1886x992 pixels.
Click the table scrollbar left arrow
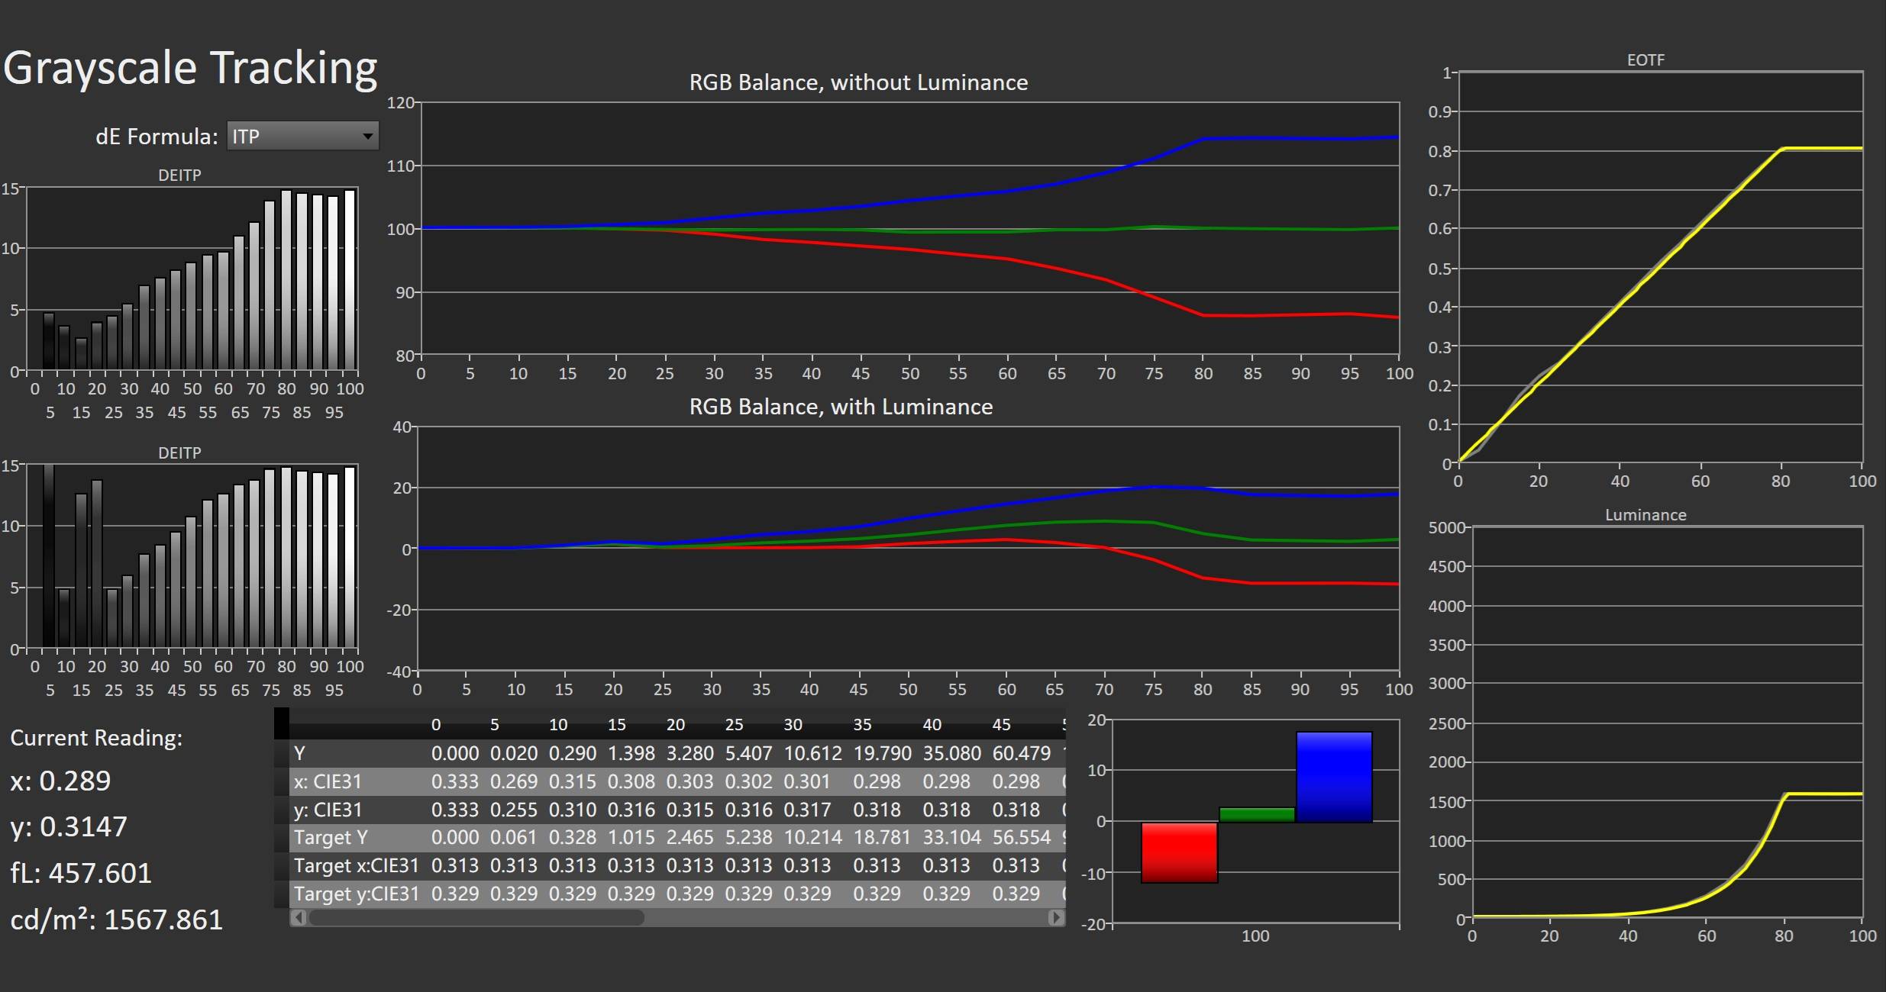299,917
